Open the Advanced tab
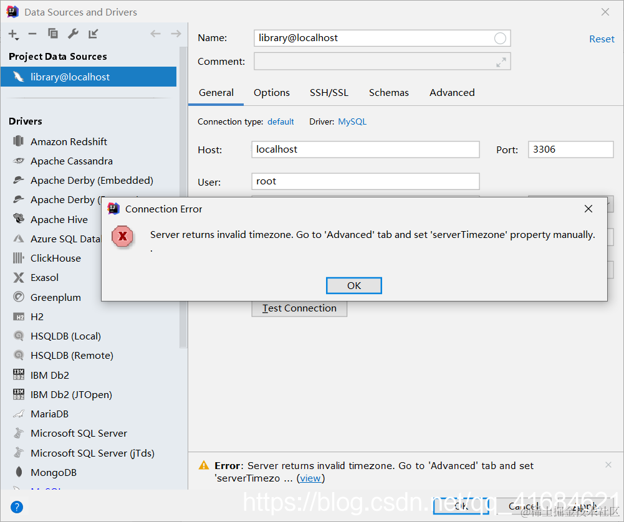Viewport: 624px width, 522px height. click(452, 93)
